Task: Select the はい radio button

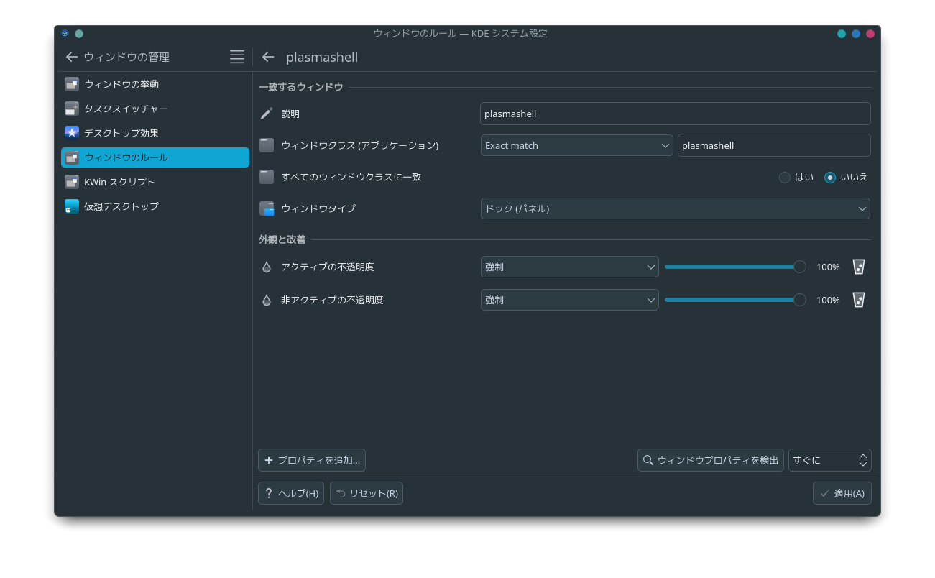Action: pos(785,178)
